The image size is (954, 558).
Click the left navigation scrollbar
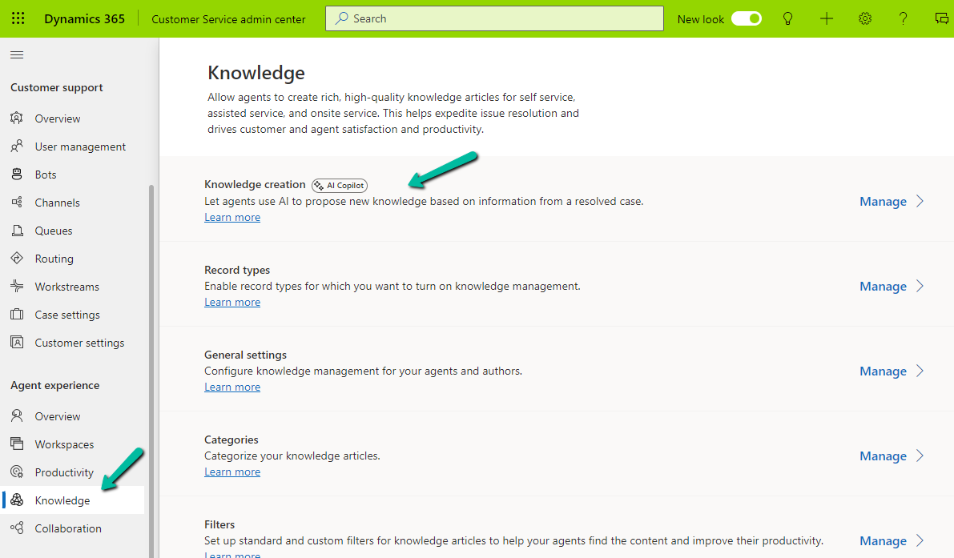pos(151,360)
